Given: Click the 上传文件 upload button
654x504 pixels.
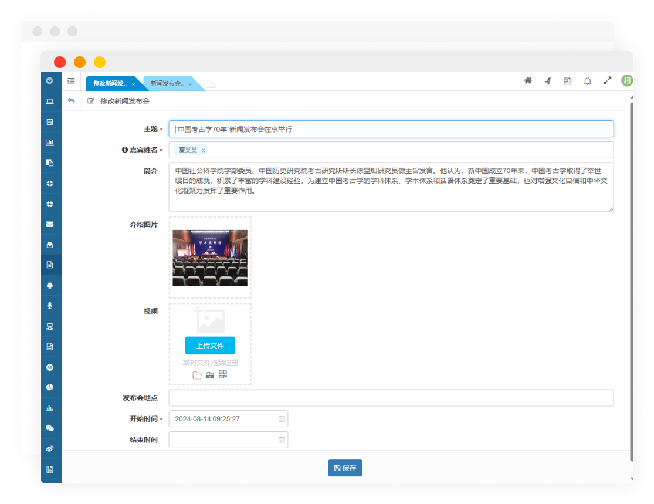Looking at the screenshot, I should (210, 346).
